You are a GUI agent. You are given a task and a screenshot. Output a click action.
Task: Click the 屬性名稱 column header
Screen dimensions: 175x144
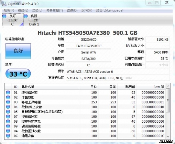[x=49, y=87]
